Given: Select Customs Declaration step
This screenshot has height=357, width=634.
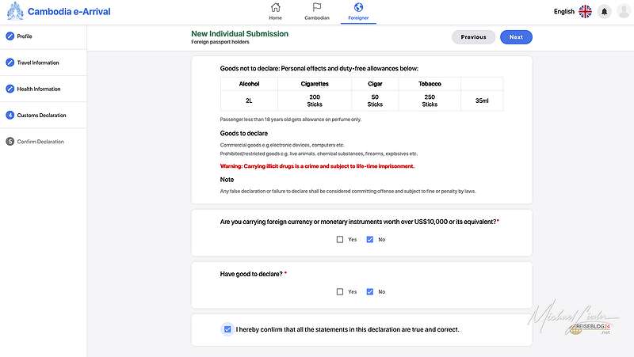Looking at the screenshot, I should (x=41, y=115).
